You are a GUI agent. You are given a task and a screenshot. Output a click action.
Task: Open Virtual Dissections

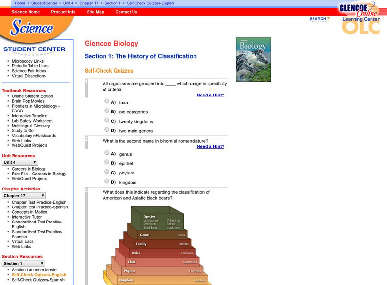[29, 76]
